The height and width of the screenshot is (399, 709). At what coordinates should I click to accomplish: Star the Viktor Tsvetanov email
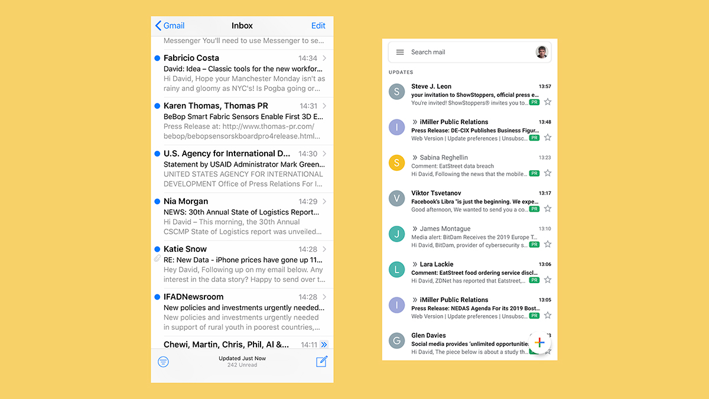tap(548, 209)
